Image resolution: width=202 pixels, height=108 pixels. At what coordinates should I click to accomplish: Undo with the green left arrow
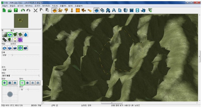coord(23,10)
